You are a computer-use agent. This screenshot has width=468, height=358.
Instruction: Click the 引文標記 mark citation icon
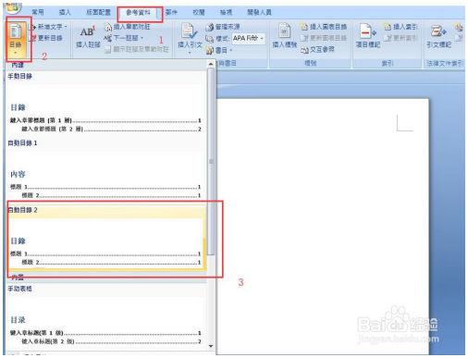click(438, 31)
